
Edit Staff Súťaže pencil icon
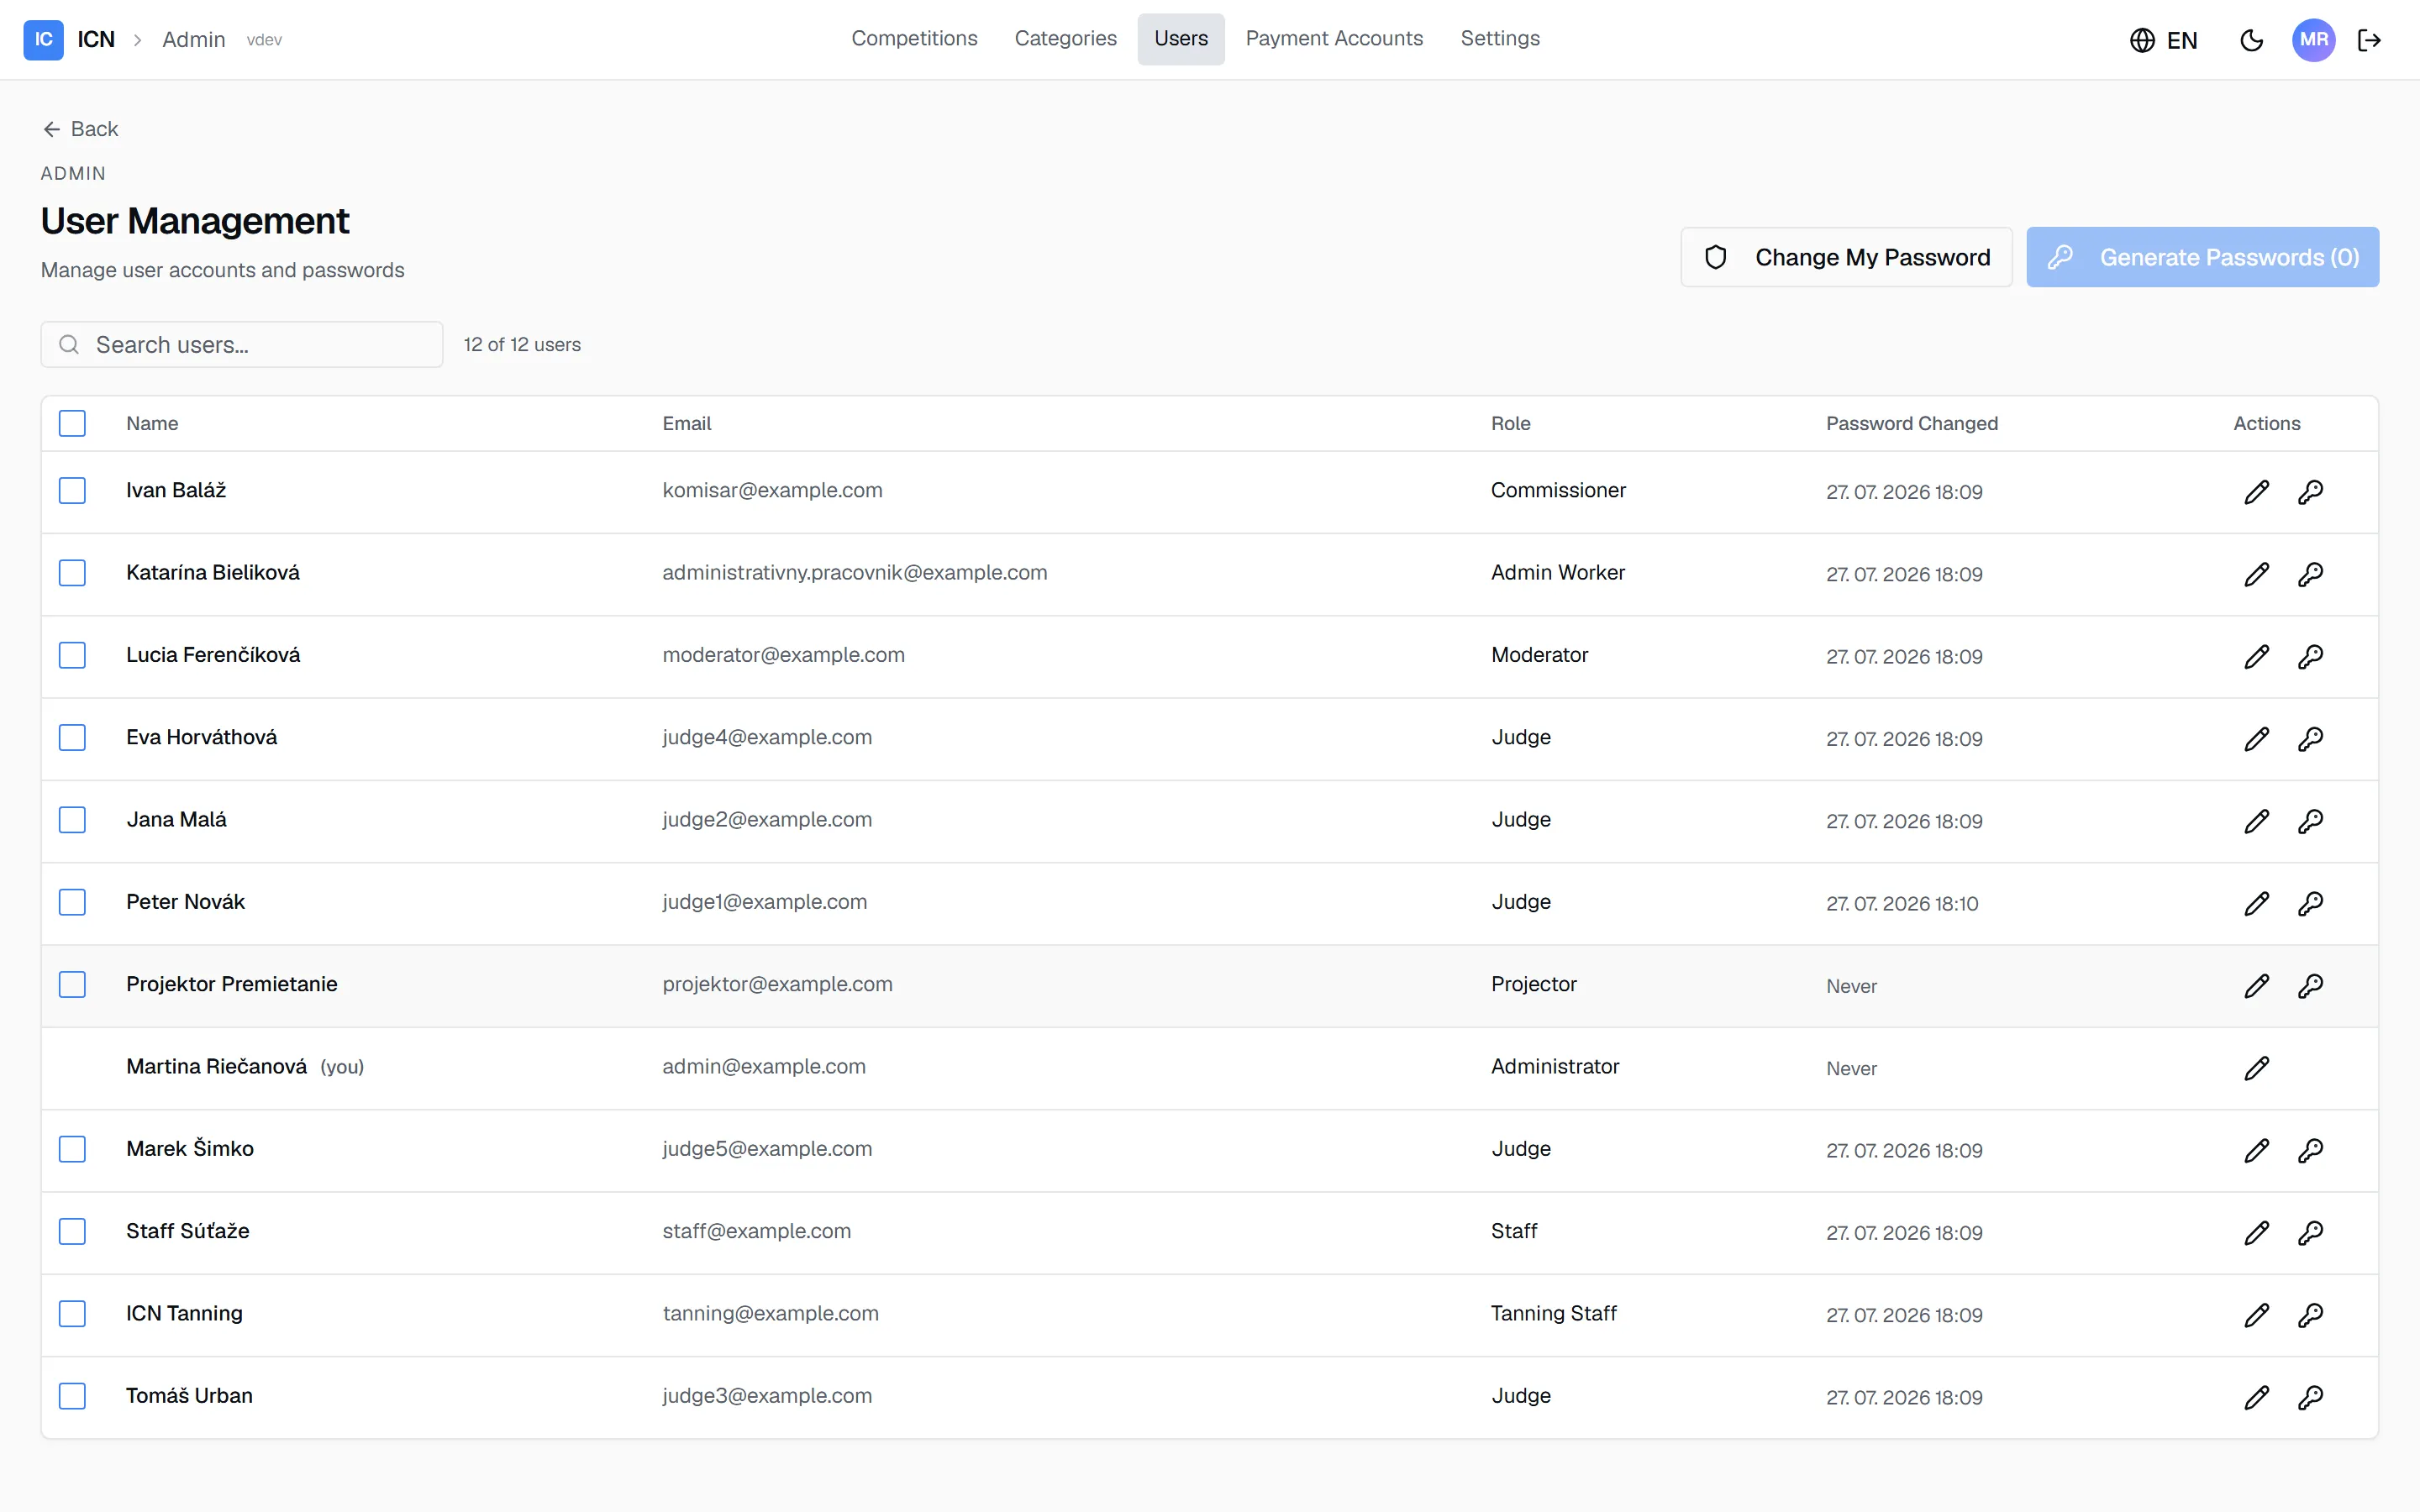(x=2256, y=1232)
